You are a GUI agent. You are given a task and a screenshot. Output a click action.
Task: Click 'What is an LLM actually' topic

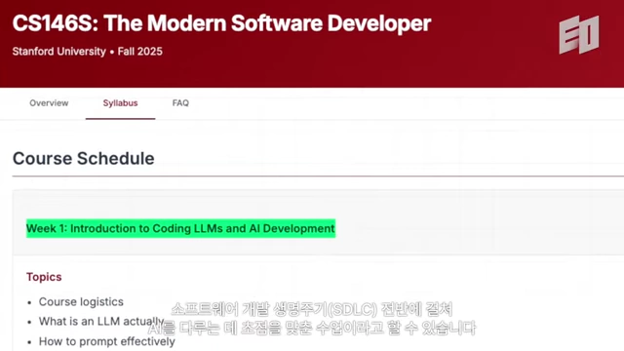tap(101, 321)
